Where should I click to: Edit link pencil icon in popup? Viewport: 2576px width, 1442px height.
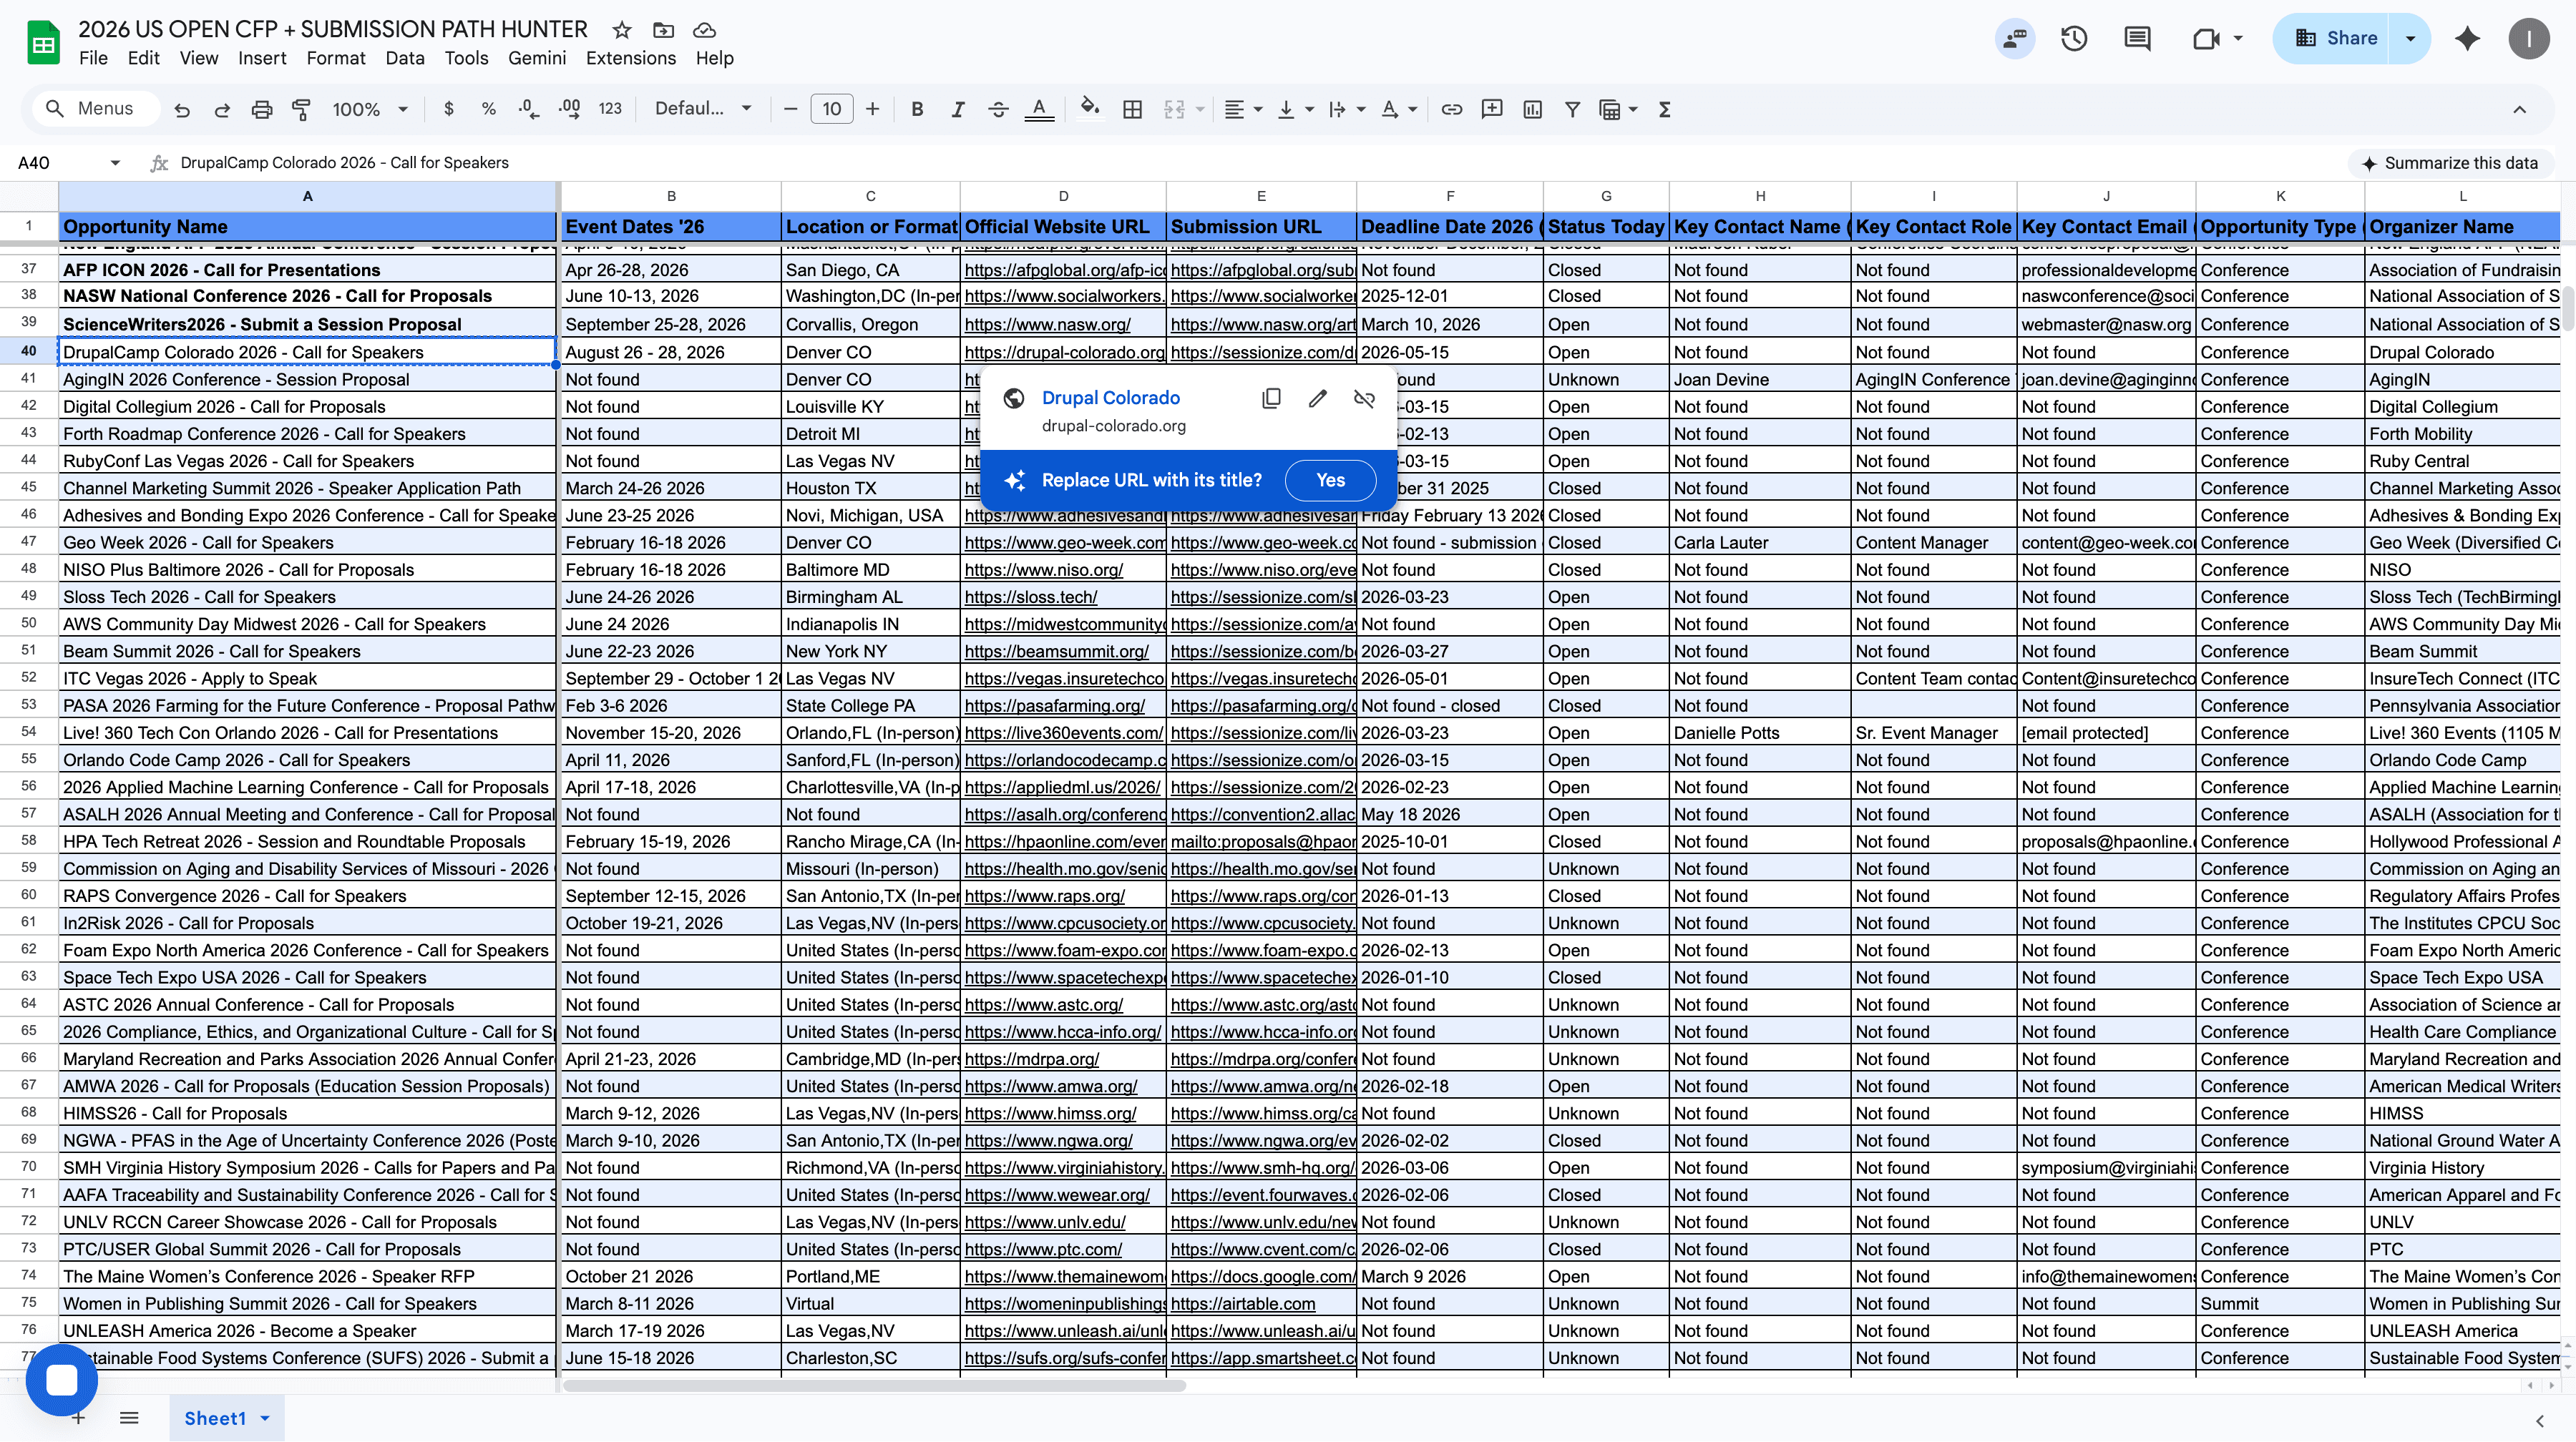coord(1318,398)
